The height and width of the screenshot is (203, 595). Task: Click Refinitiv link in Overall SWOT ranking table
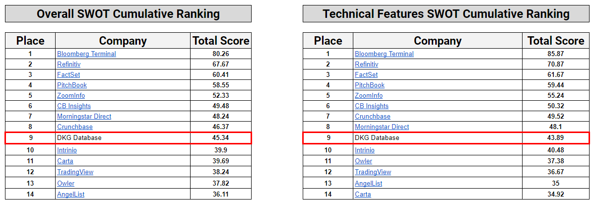pyautogui.click(x=68, y=64)
